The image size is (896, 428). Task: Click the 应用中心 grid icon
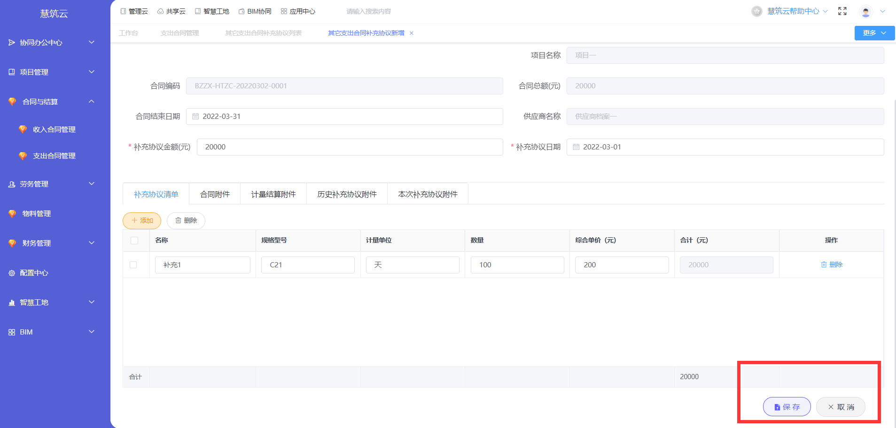[284, 11]
